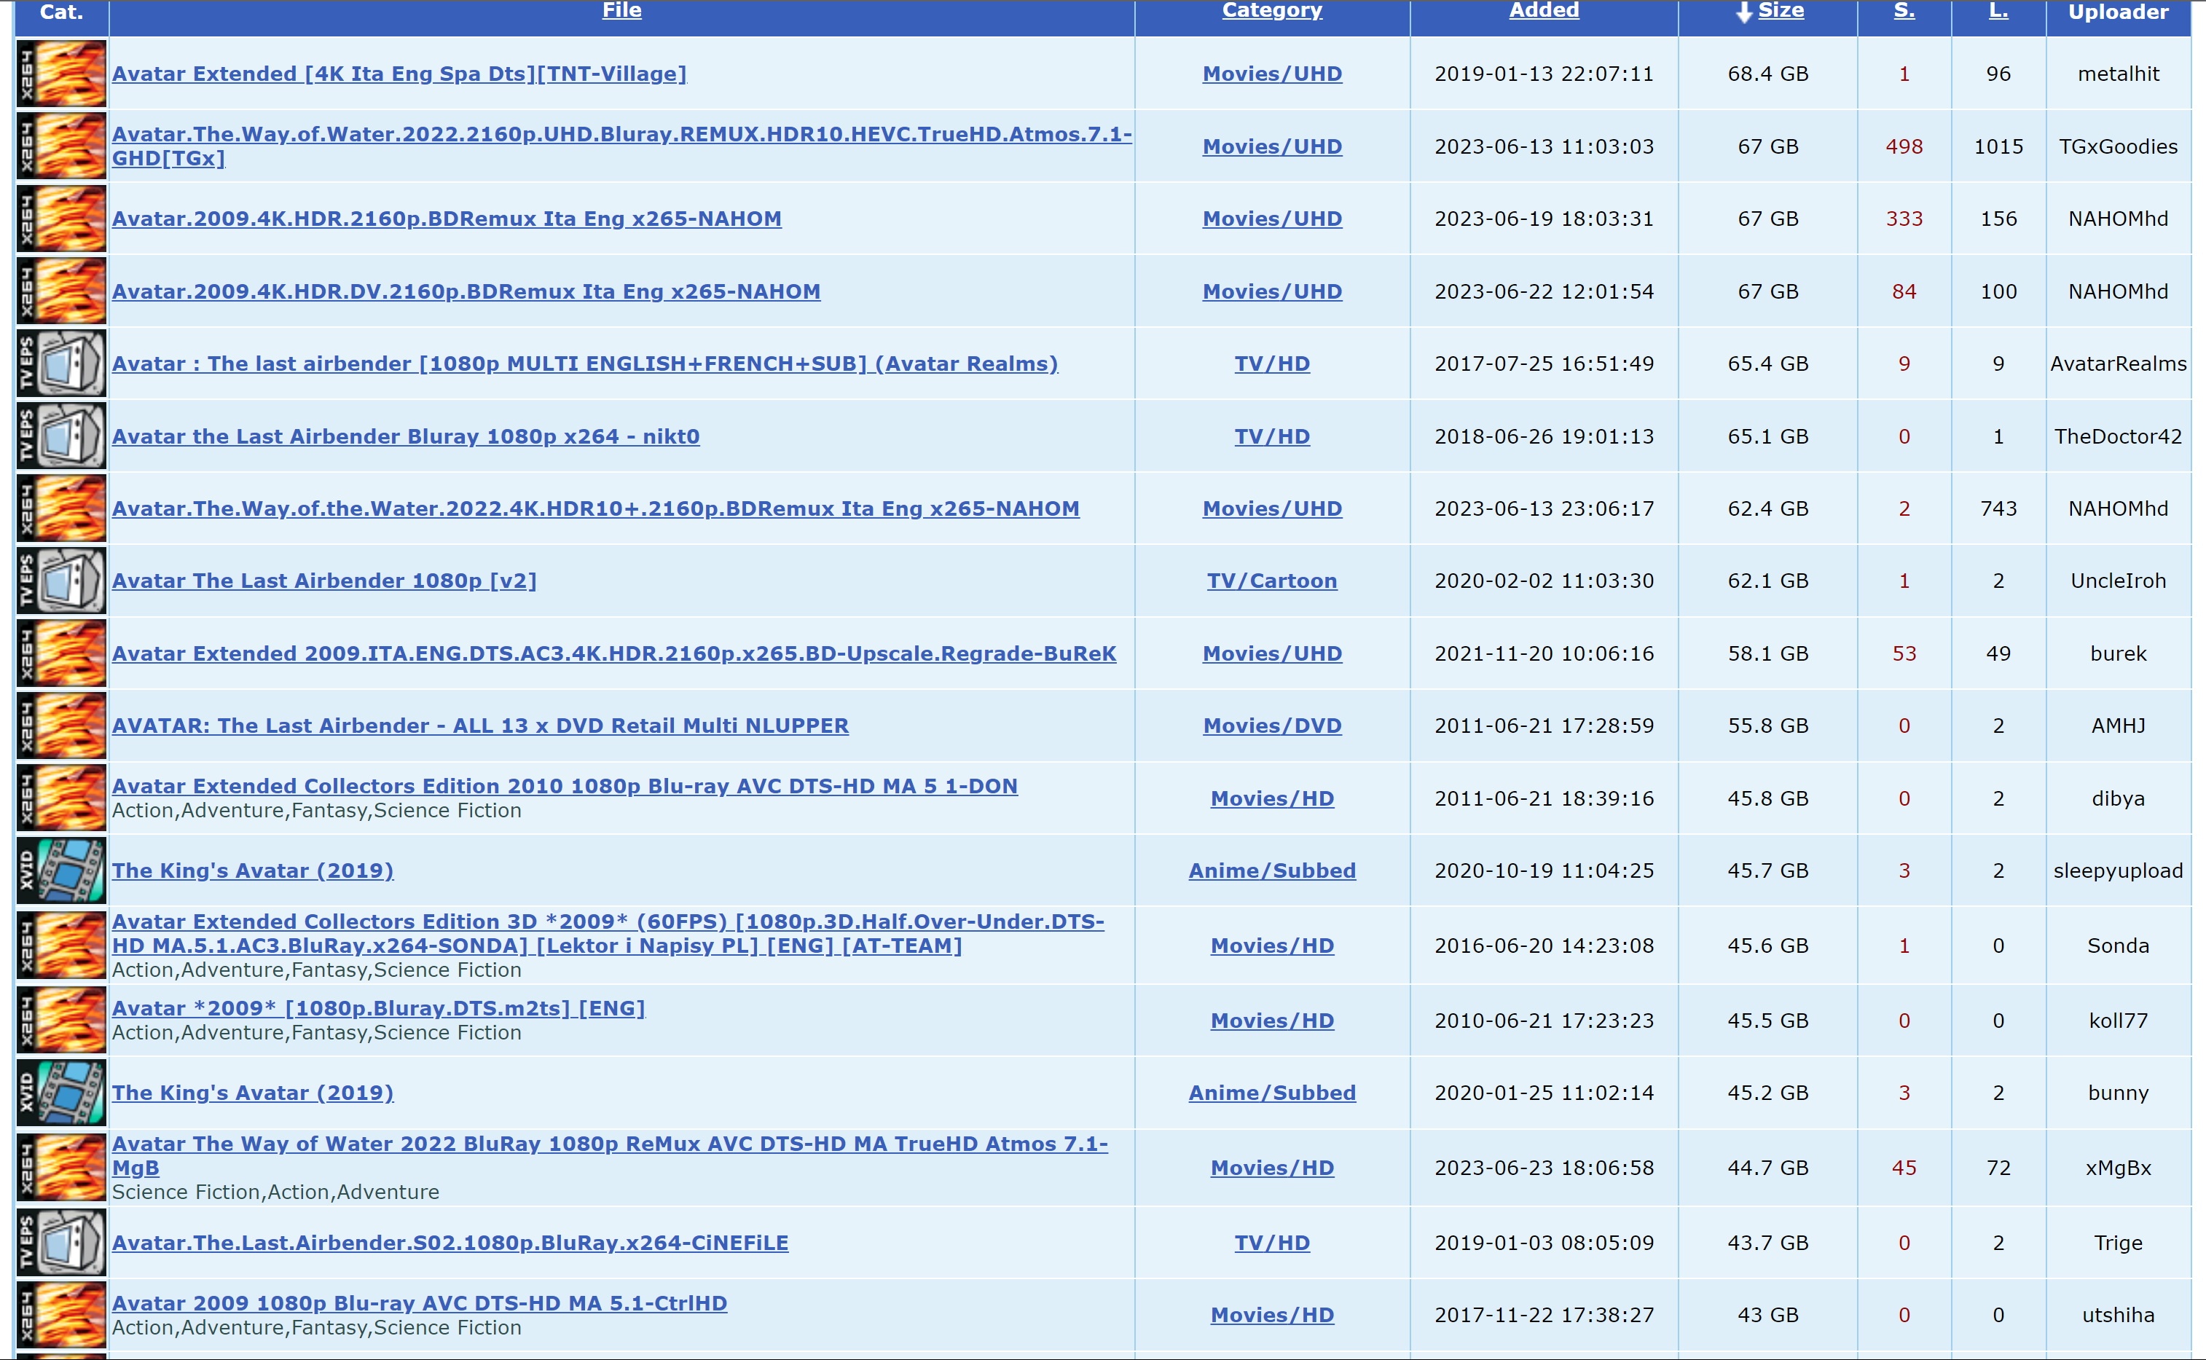Click the Category column header
The width and height of the screenshot is (2206, 1360).
[1271, 11]
